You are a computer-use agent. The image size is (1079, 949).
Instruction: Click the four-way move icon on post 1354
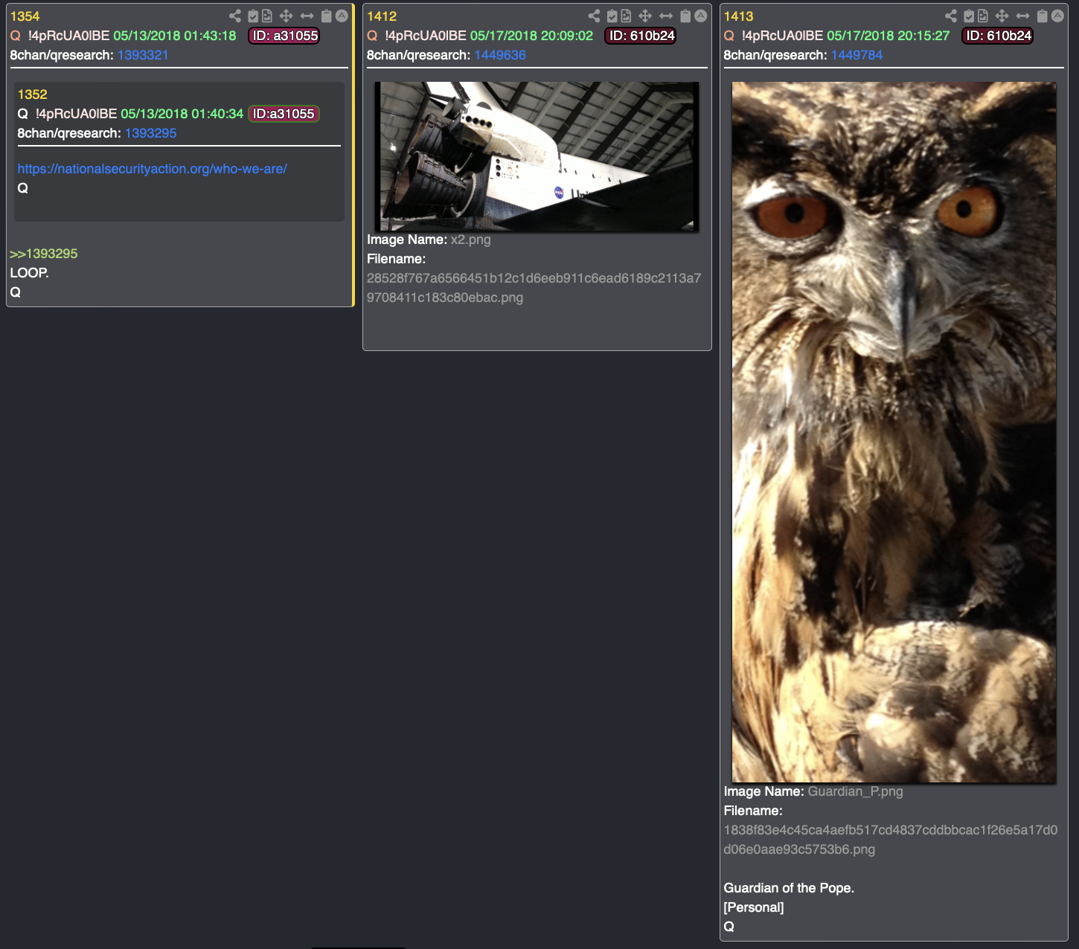point(286,16)
